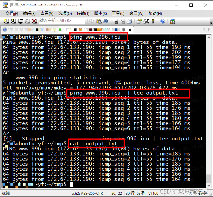Open the 帮助(H) menu
This screenshot has width=213, height=197.
tap(155, 13)
